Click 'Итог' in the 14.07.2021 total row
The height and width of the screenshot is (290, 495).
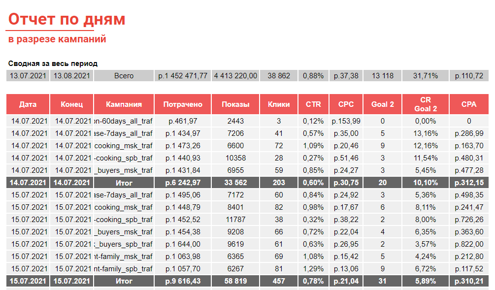(124, 183)
